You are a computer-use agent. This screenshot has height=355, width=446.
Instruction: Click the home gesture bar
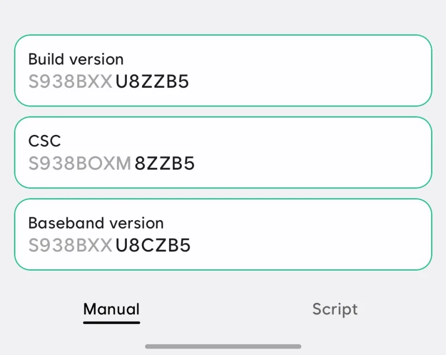pos(223,346)
